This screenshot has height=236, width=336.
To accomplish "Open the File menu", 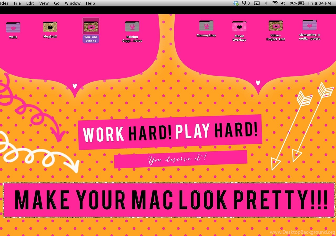I will [17, 3].
